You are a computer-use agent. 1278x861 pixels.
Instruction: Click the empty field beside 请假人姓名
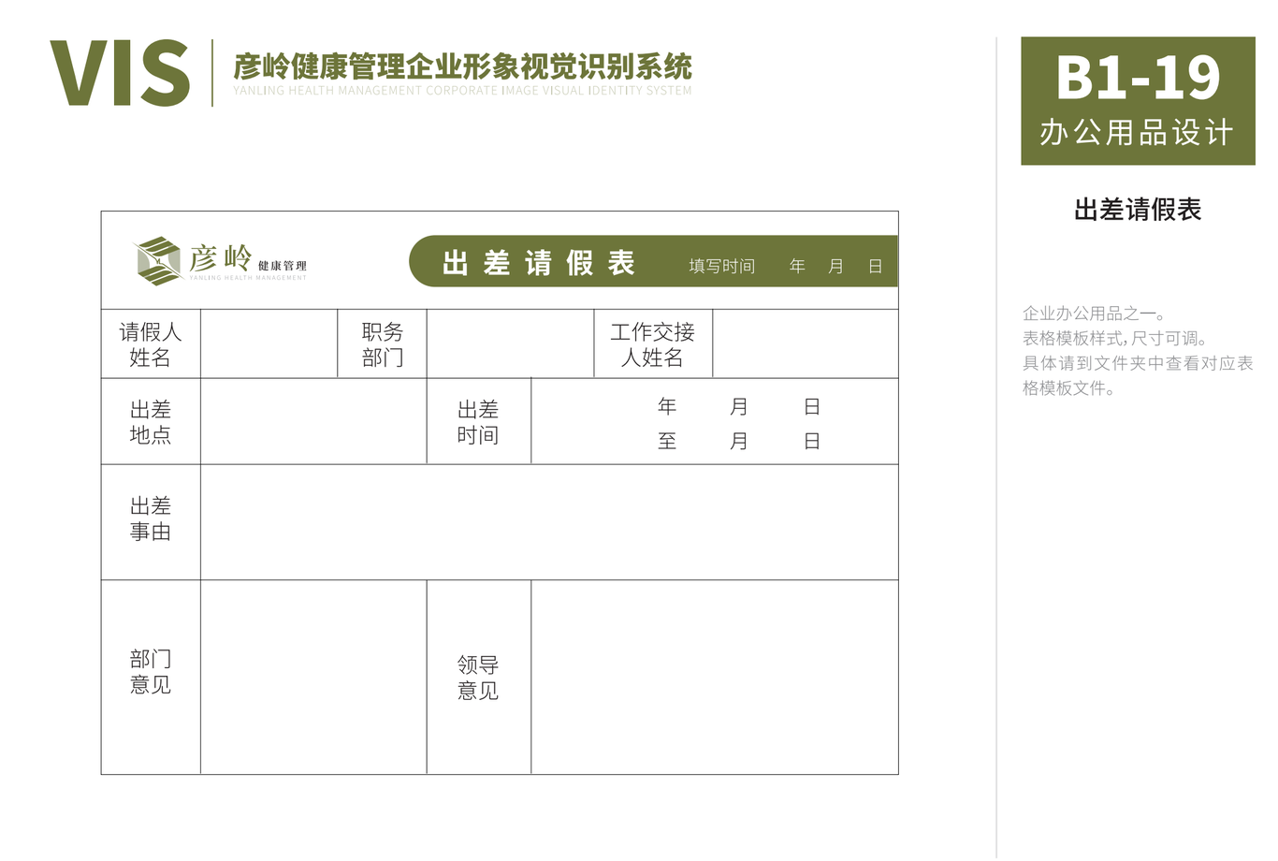pos(269,343)
